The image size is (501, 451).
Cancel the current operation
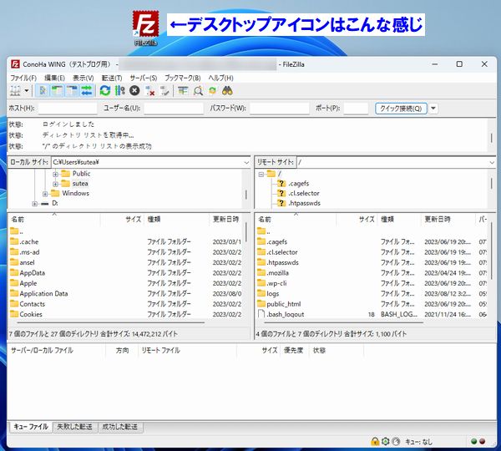[134, 91]
